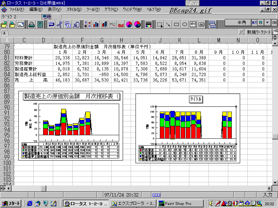Toggle the IME ON button
278x208 pixels.
(x=274, y=23)
